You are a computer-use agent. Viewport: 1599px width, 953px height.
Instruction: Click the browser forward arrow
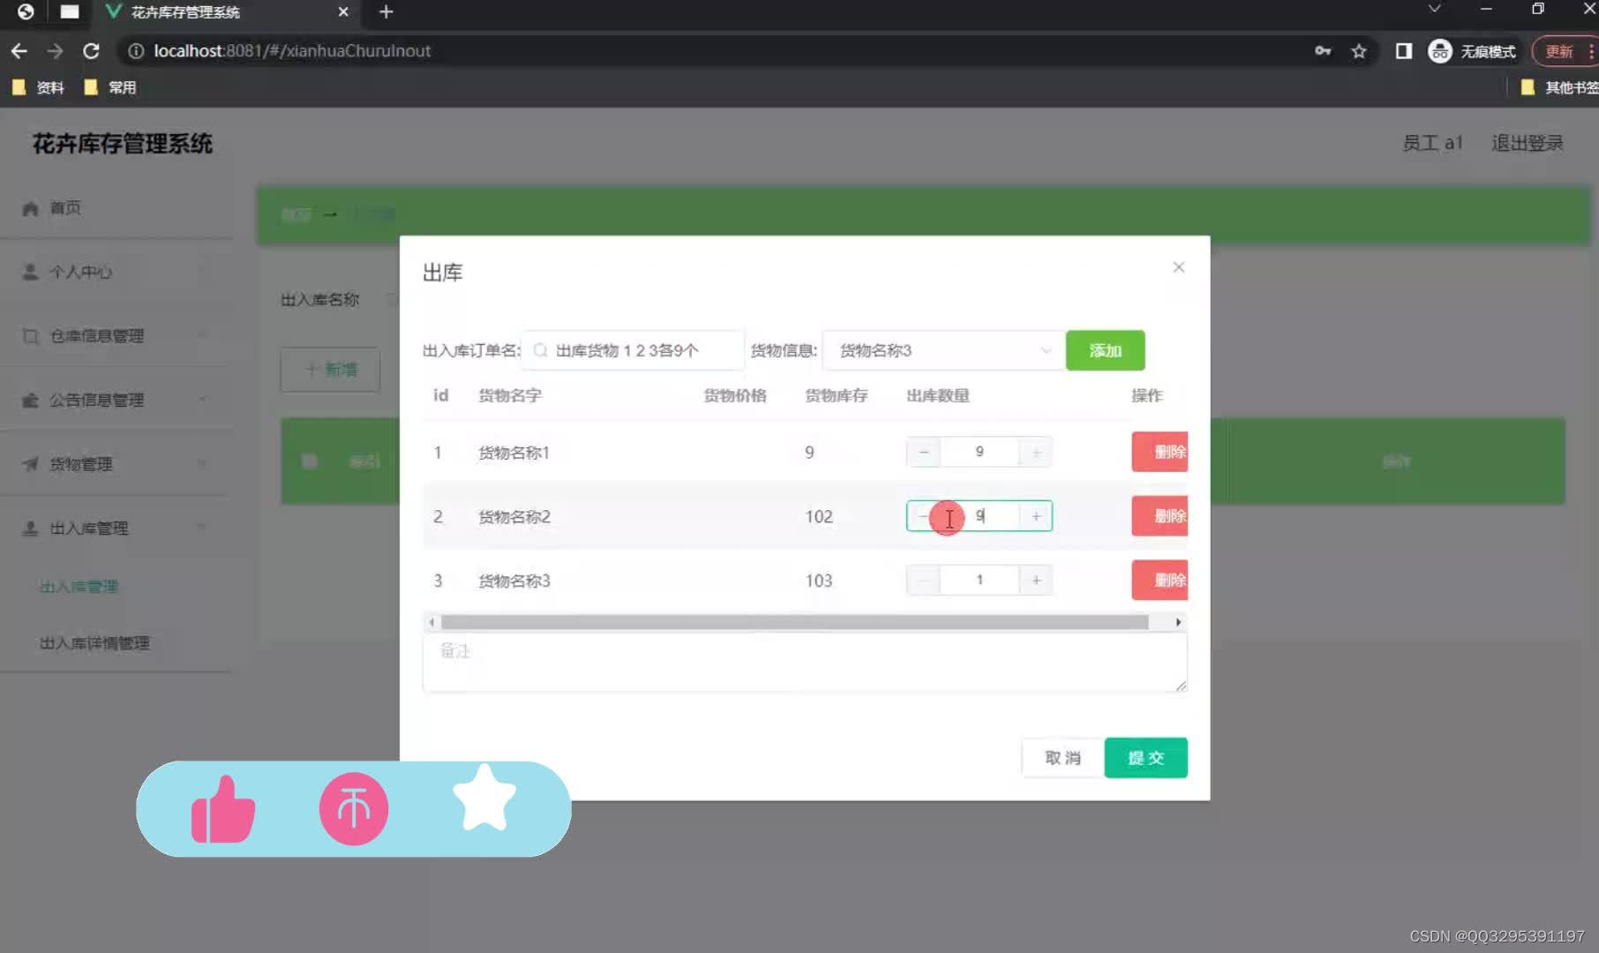55,51
